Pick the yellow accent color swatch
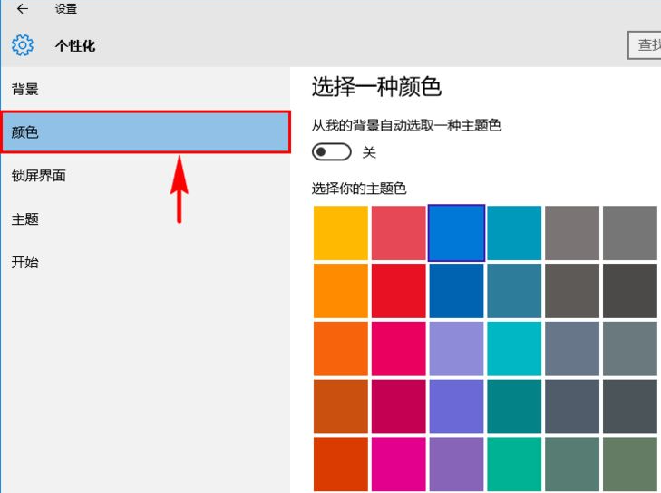 tap(341, 233)
